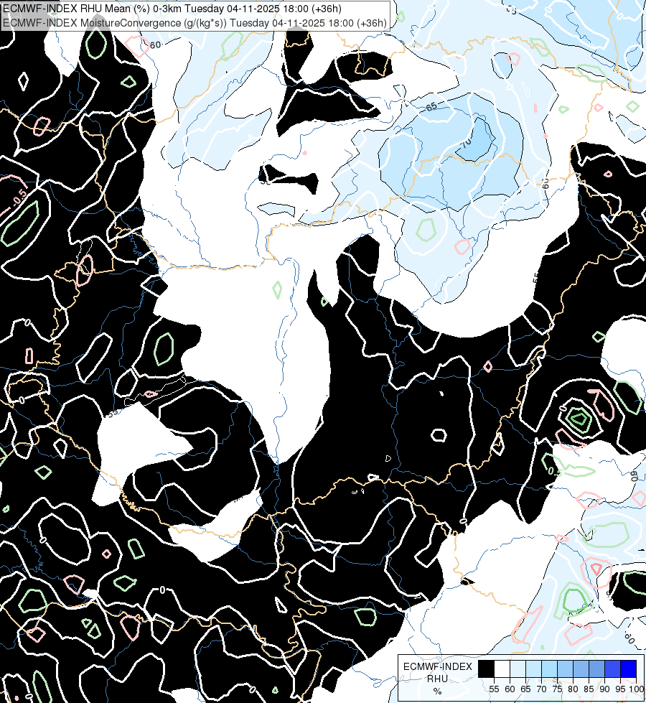Select the 90–95% legend color swatch
Viewport: 646px width, 703px height.
612,669
